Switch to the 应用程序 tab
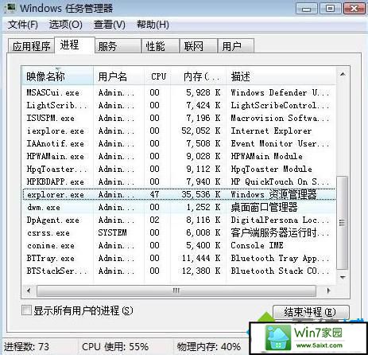Viewport: 368px width, 355px height. coord(31,46)
